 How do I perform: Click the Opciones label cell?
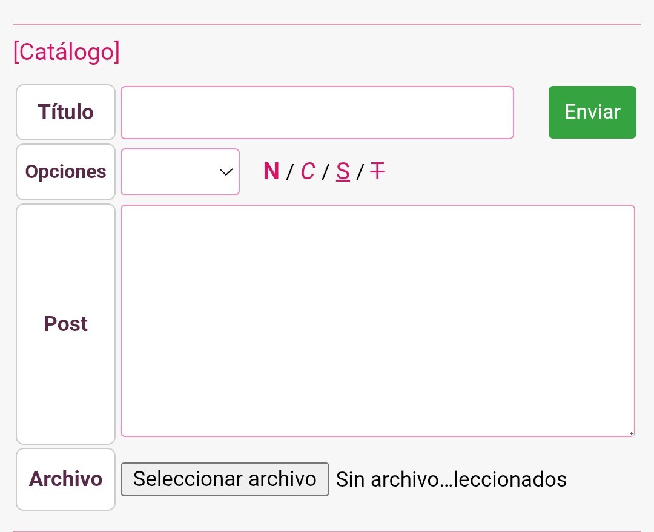65,172
